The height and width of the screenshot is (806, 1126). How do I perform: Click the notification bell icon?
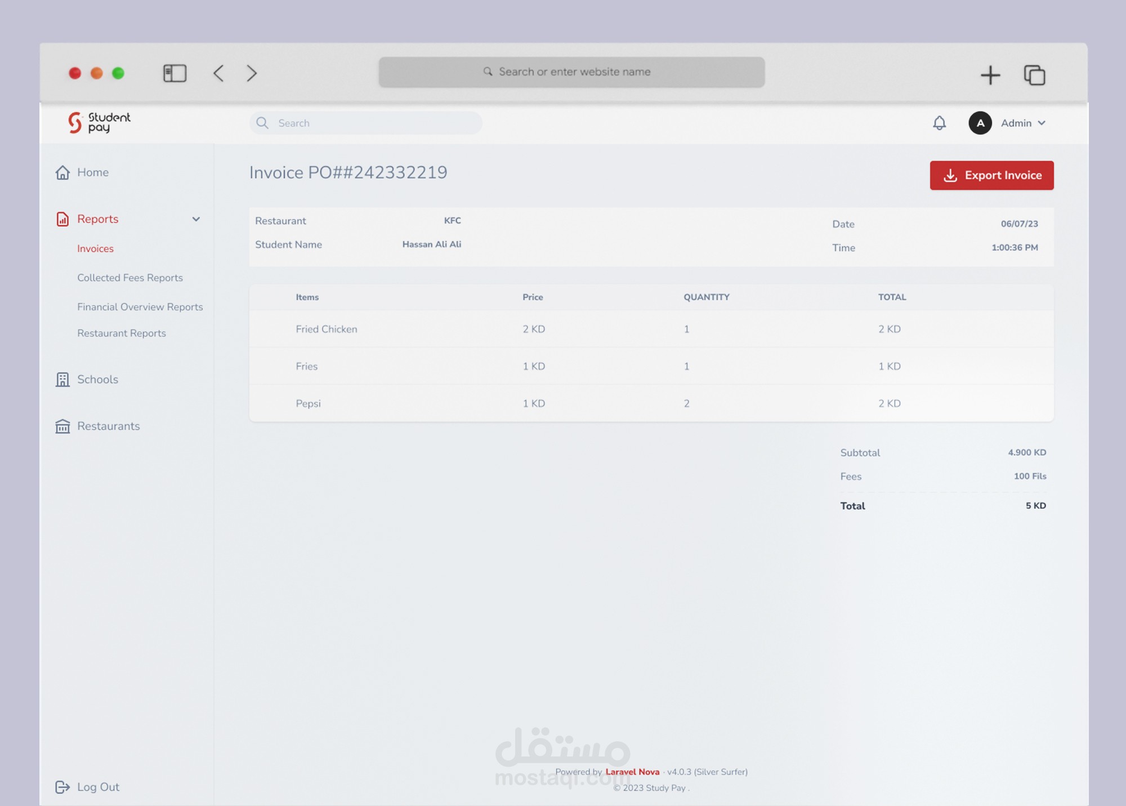939,123
